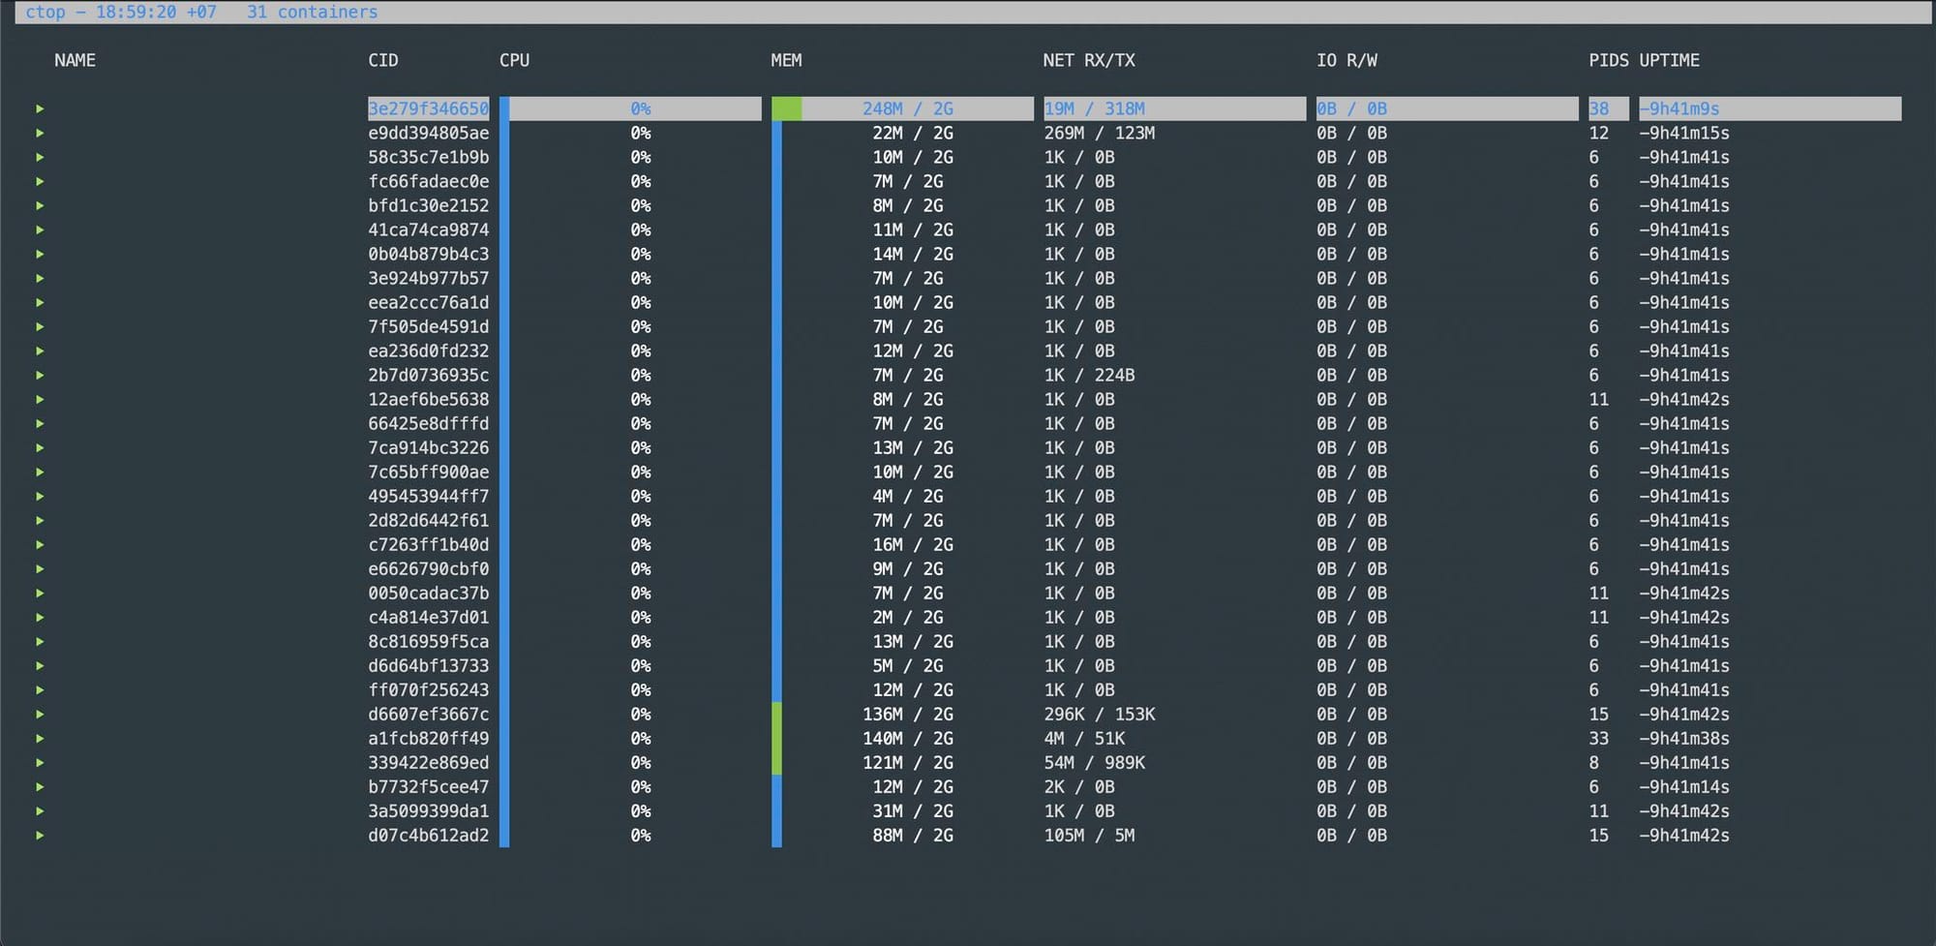
Task: Click network value 54M / 989K
Action: coord(1094,762)
